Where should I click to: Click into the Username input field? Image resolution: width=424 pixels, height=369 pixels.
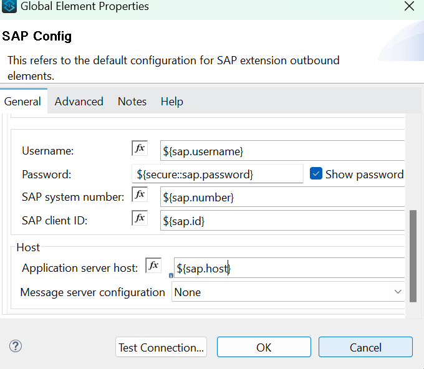(282, 151)
